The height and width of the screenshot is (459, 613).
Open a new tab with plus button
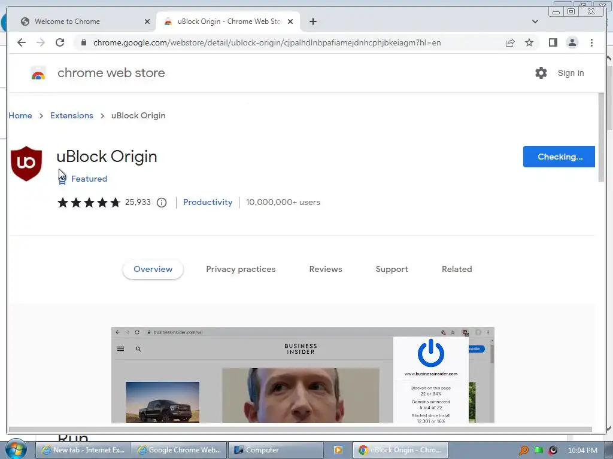pos(312,22)
